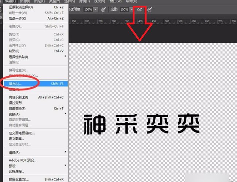
Task: Open 远程连接... menu entry
Action: 36,171
